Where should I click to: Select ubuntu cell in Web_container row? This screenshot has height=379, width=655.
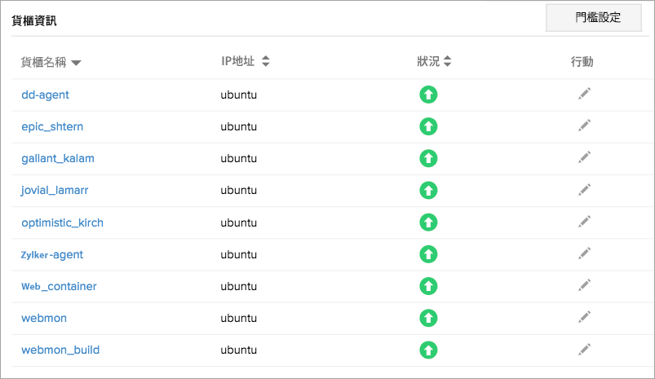click(238, 286)
